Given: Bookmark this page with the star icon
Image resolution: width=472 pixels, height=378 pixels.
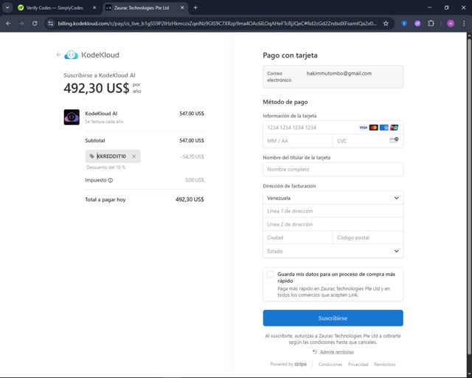Looking at the screenshot, I should pos(386,24).
